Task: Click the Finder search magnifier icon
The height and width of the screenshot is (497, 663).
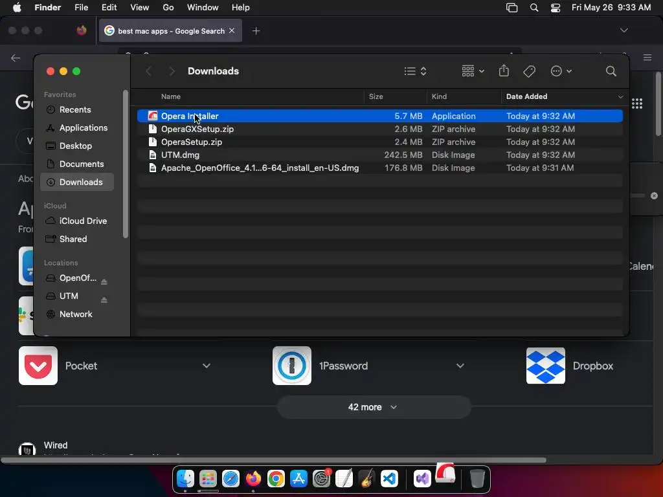Action: pyautogui.click(x=611, y=71)
